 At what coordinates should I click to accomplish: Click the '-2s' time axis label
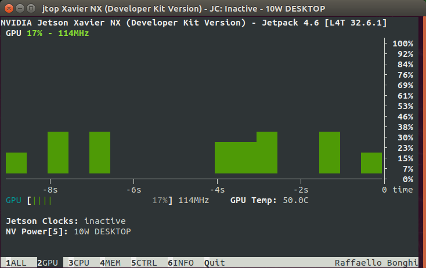(301, 190)
